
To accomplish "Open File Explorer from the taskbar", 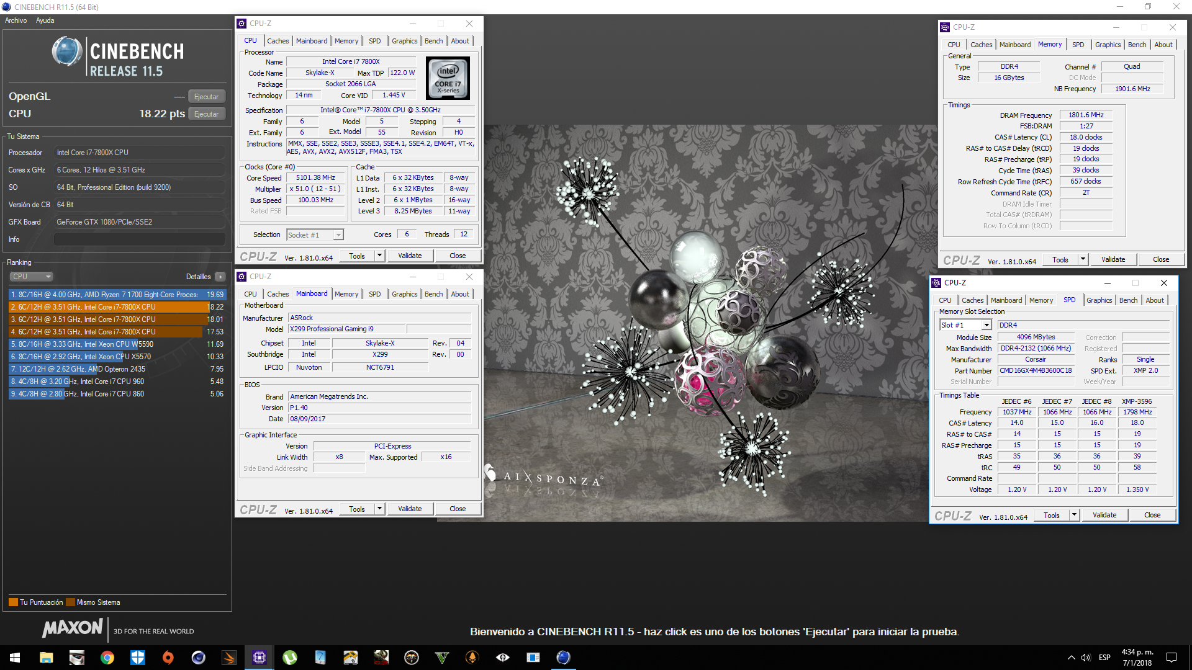I will [x=46, y=658].
